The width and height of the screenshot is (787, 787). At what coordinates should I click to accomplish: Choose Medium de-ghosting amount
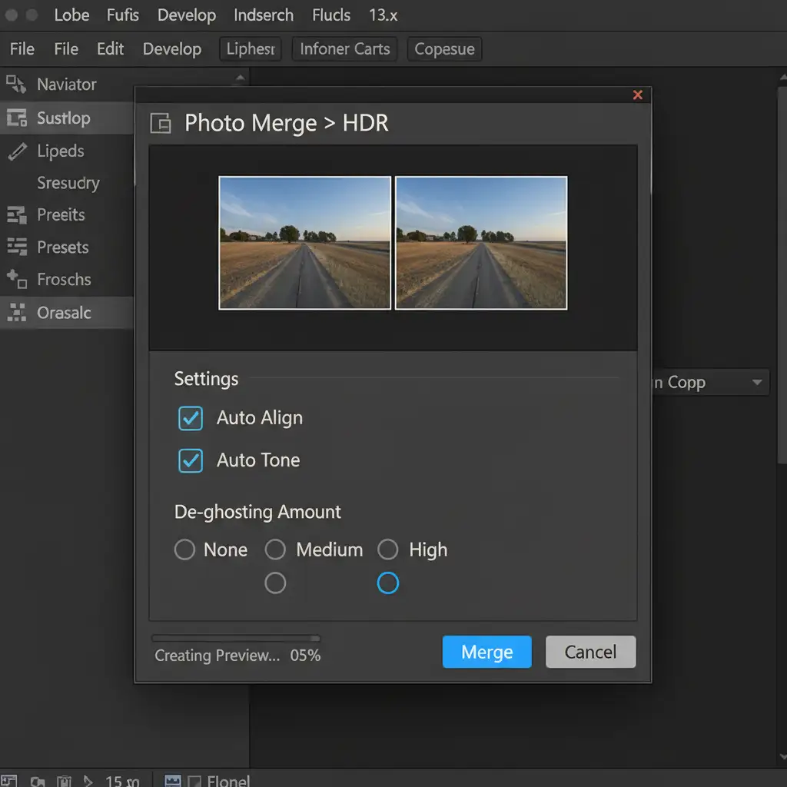[x=275, y=550]
